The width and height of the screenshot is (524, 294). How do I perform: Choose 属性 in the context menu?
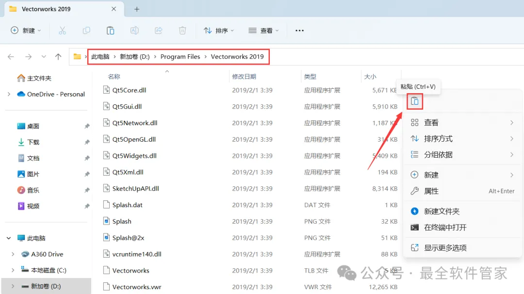pos(462,191)
